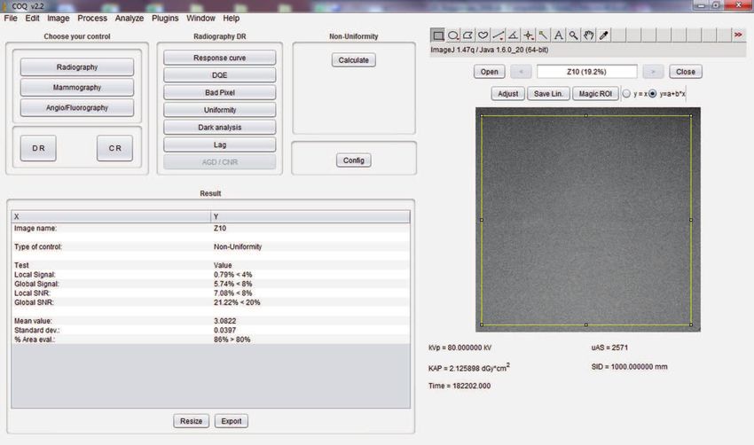Open the Plugins menu

[x=165, y=19]
